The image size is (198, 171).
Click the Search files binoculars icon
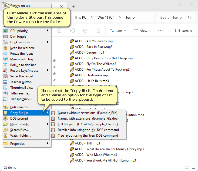point(5,130)
